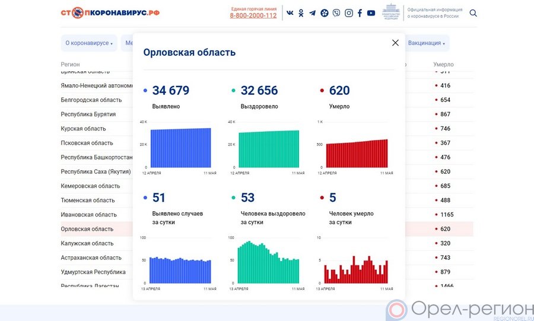Select Курская область row in table
This screenshot has width=534, height=321.
pos(83,129)
